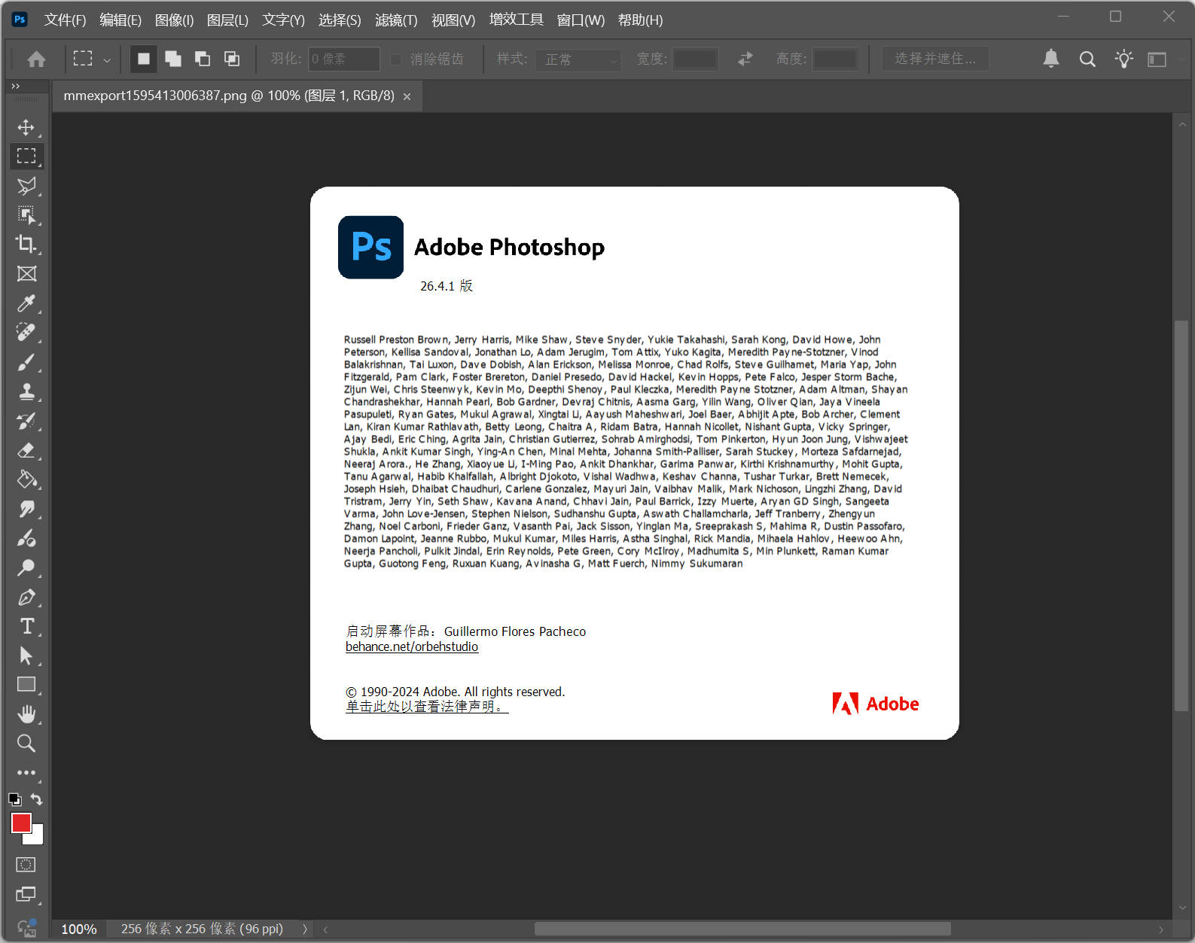
Task: Change screen mode button
Action: click(x=26, y=894)
